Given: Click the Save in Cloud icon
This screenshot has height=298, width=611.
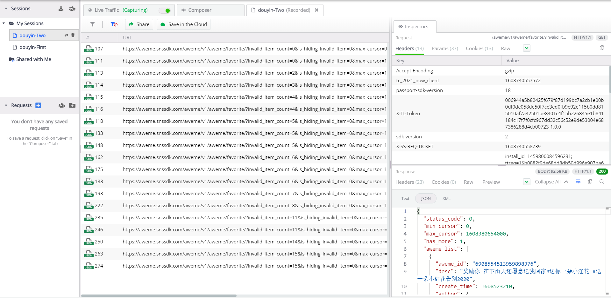Looking at the screenshot, I should (x=163, y=24).
